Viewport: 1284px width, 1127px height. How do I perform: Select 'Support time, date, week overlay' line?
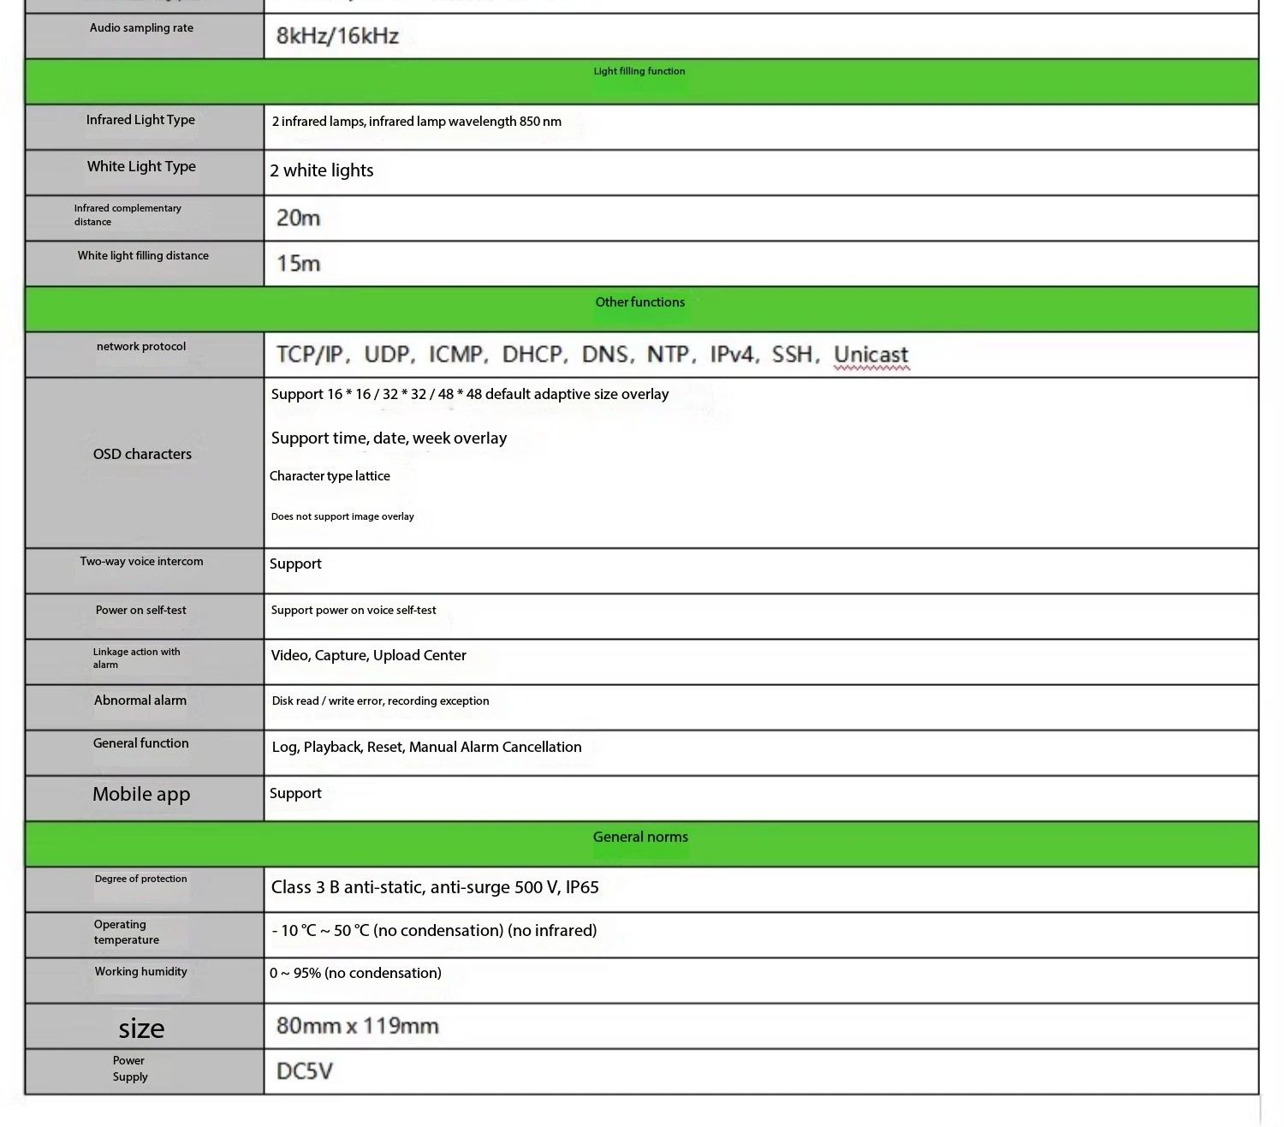(x=389, y=438)
